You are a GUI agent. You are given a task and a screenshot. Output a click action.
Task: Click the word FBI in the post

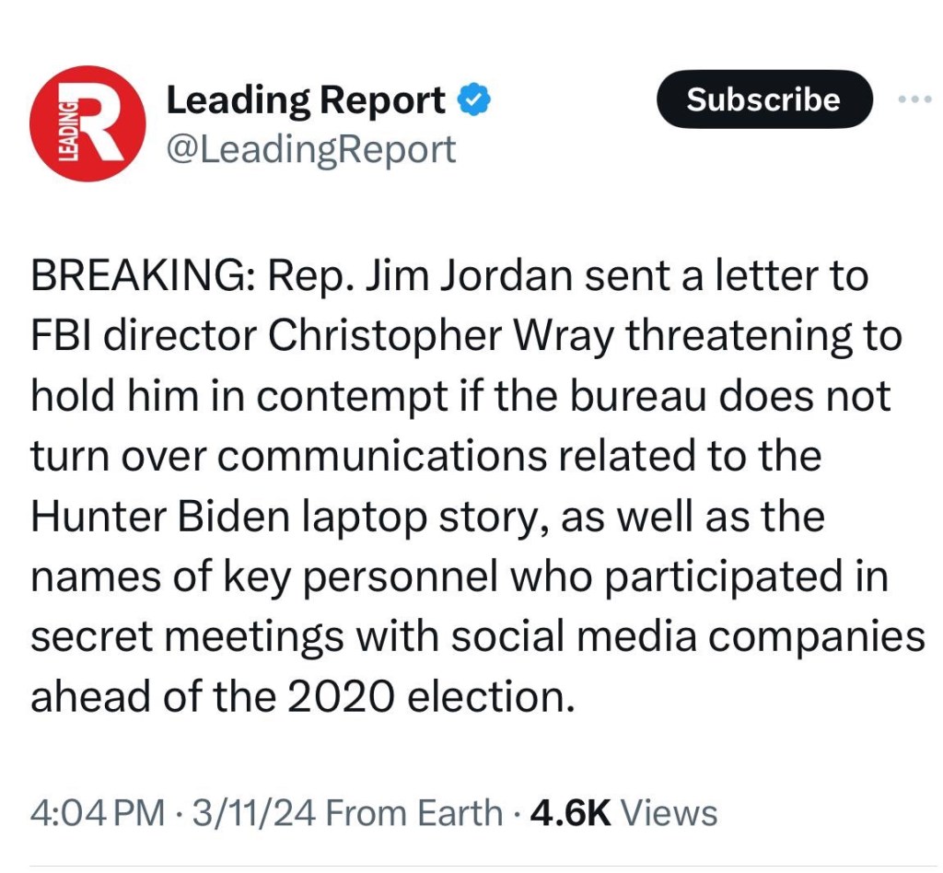[61, 337]
